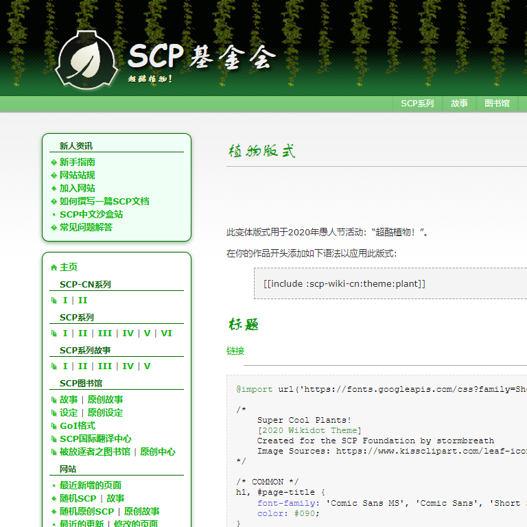Click the home icon beside 主页

[54, 268]
